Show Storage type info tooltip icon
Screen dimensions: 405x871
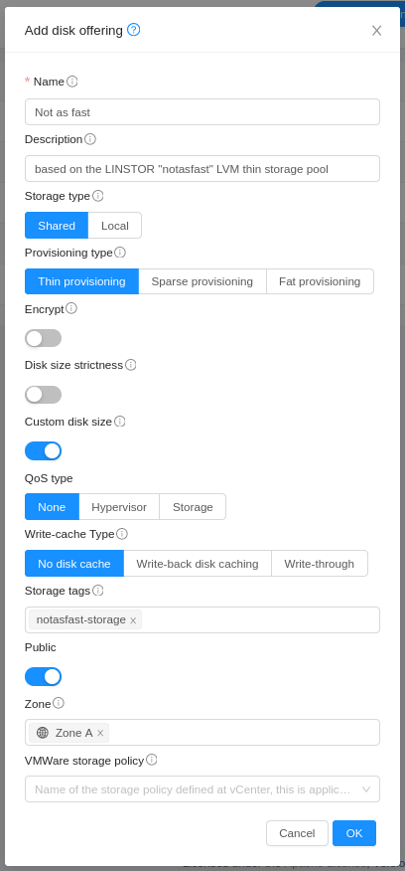(97, 196)
